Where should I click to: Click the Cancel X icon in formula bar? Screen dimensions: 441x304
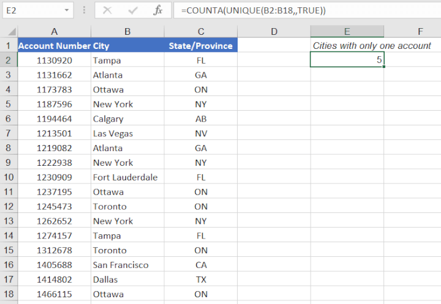(108, 10)
